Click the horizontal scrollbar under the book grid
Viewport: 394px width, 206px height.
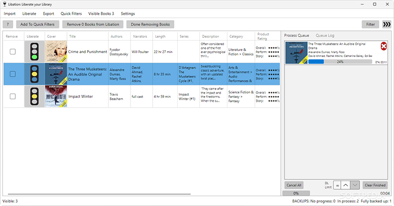[x=99, y=194]
